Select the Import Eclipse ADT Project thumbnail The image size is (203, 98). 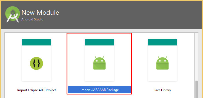36,60
